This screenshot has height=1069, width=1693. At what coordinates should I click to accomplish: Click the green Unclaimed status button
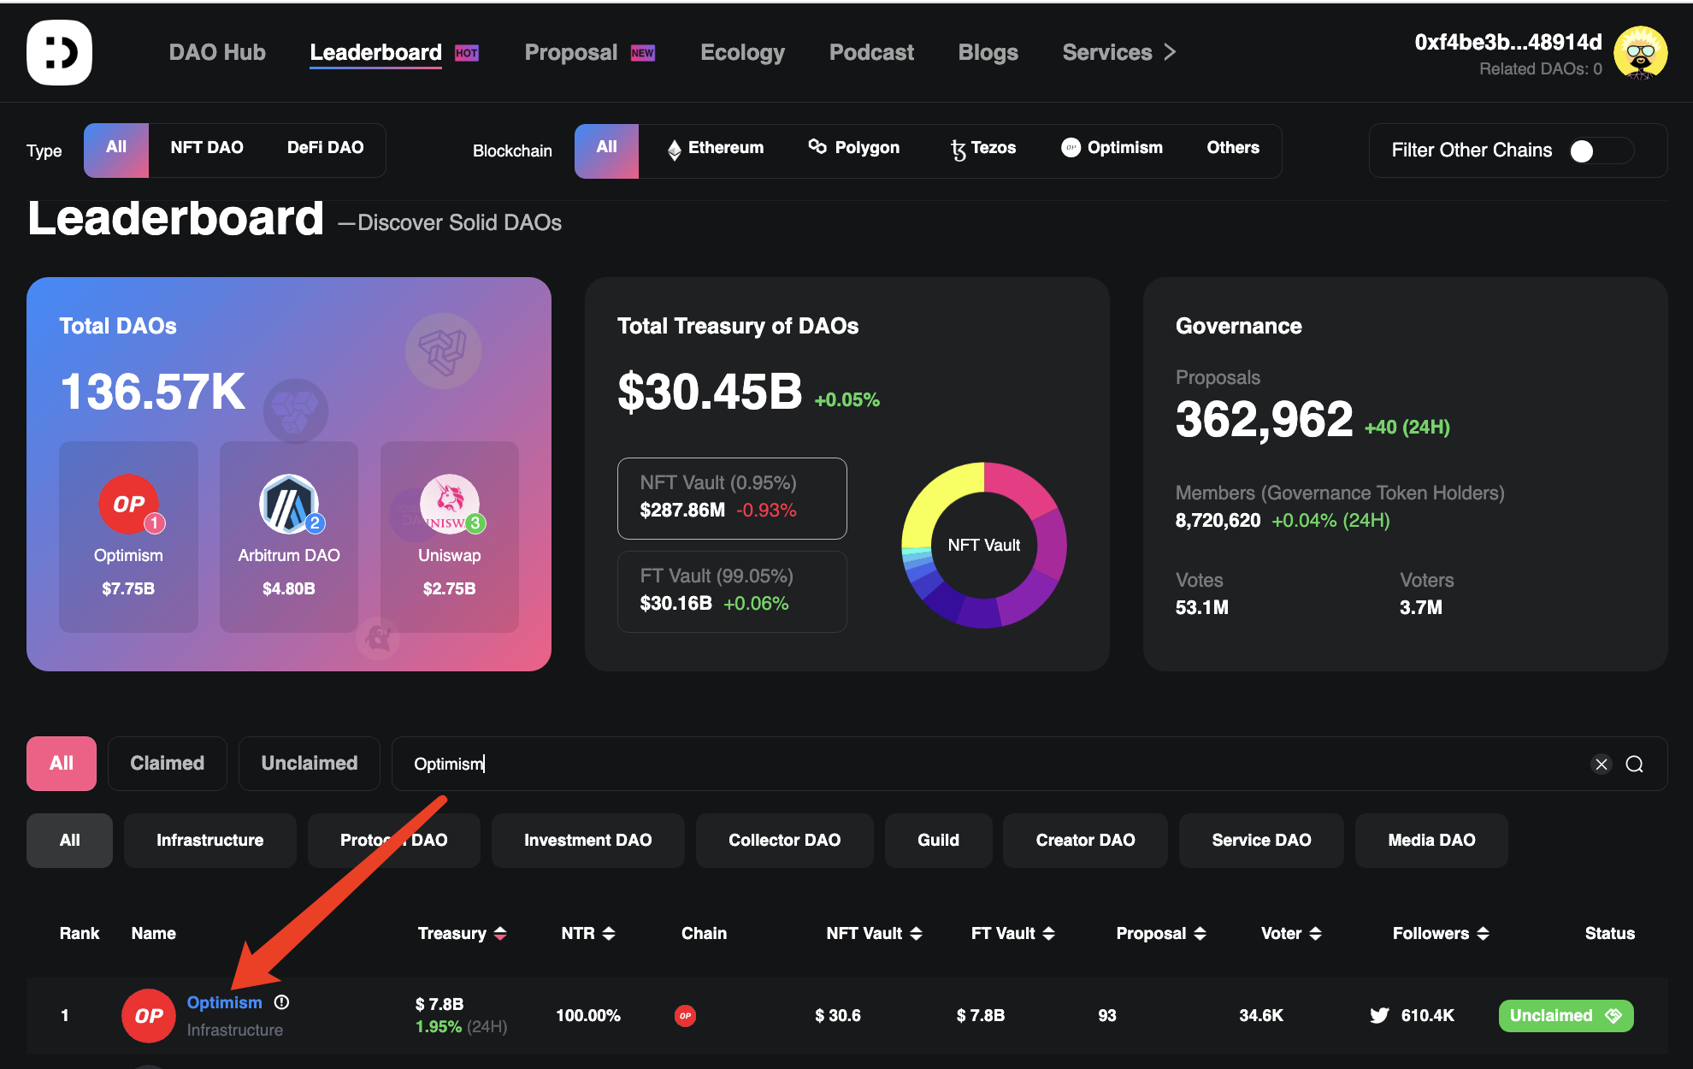pos(1565,1015)
